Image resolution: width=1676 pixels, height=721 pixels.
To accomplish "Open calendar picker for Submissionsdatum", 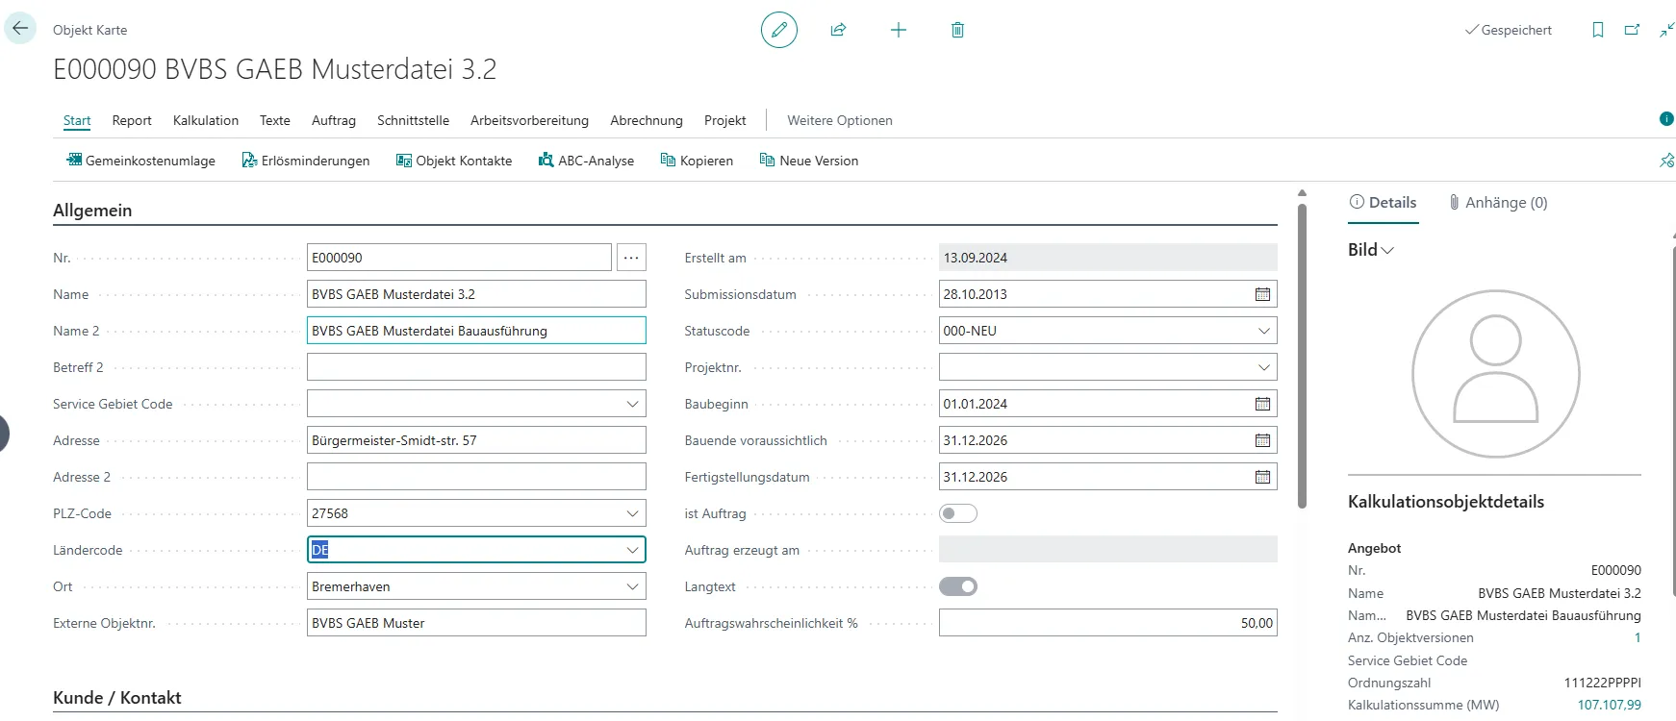I will point(1262,294).
